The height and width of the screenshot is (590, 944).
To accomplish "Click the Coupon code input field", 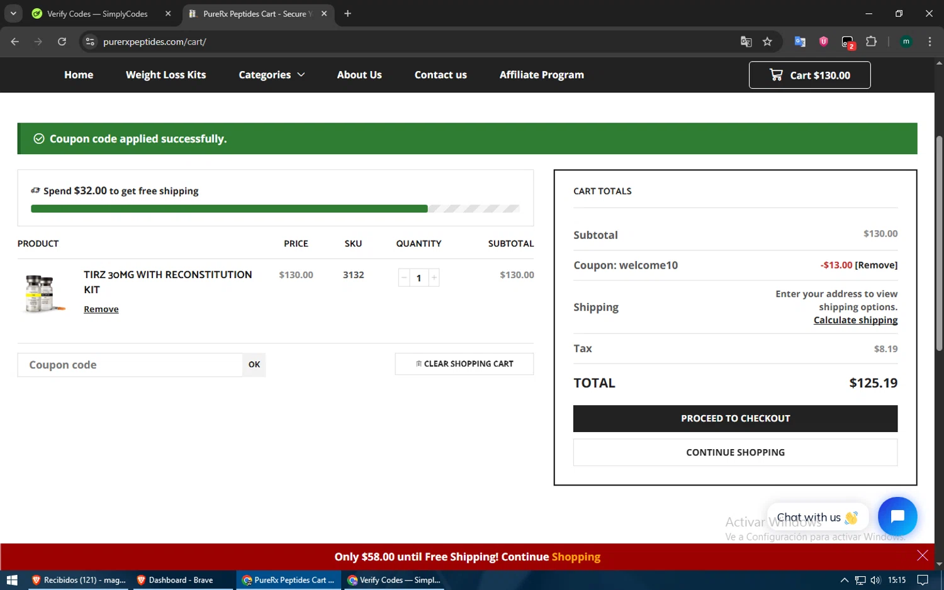I will 130,365.
